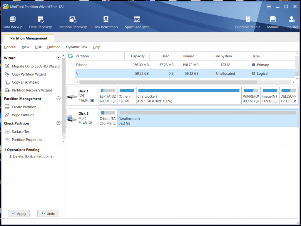The width and height of the screenshot is (301, 226).
Task: Open the Manual
Action: click(x=273, y=23)
